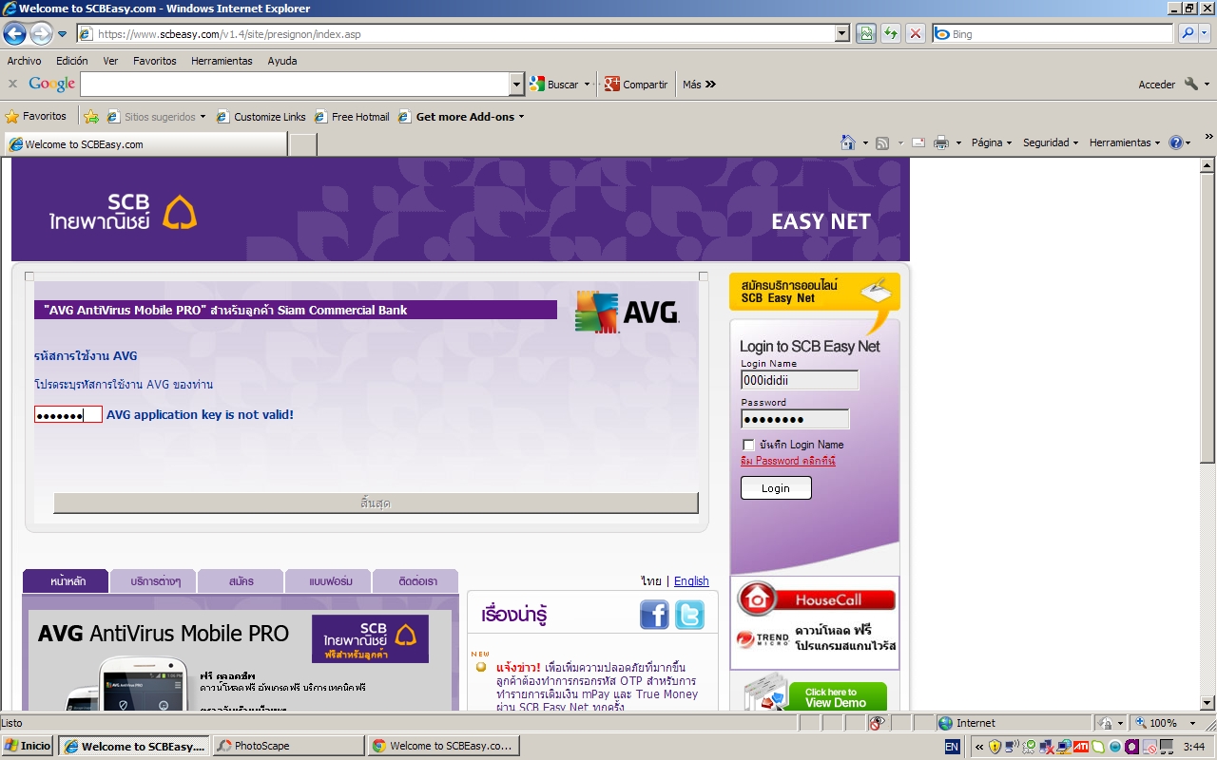Open the Sitios sugeridos dropdown

coord(157,117)
